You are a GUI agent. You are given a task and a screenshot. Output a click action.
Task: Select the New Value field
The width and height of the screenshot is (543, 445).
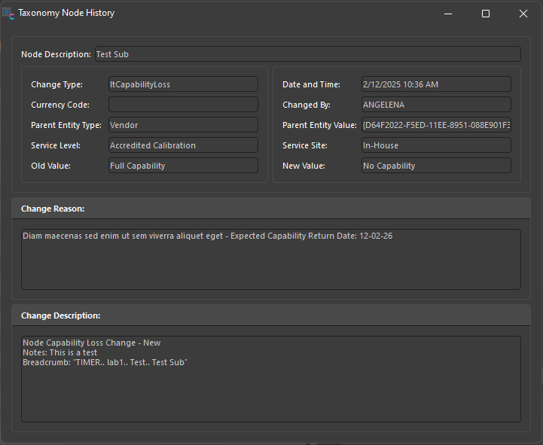tap(435, 166)
